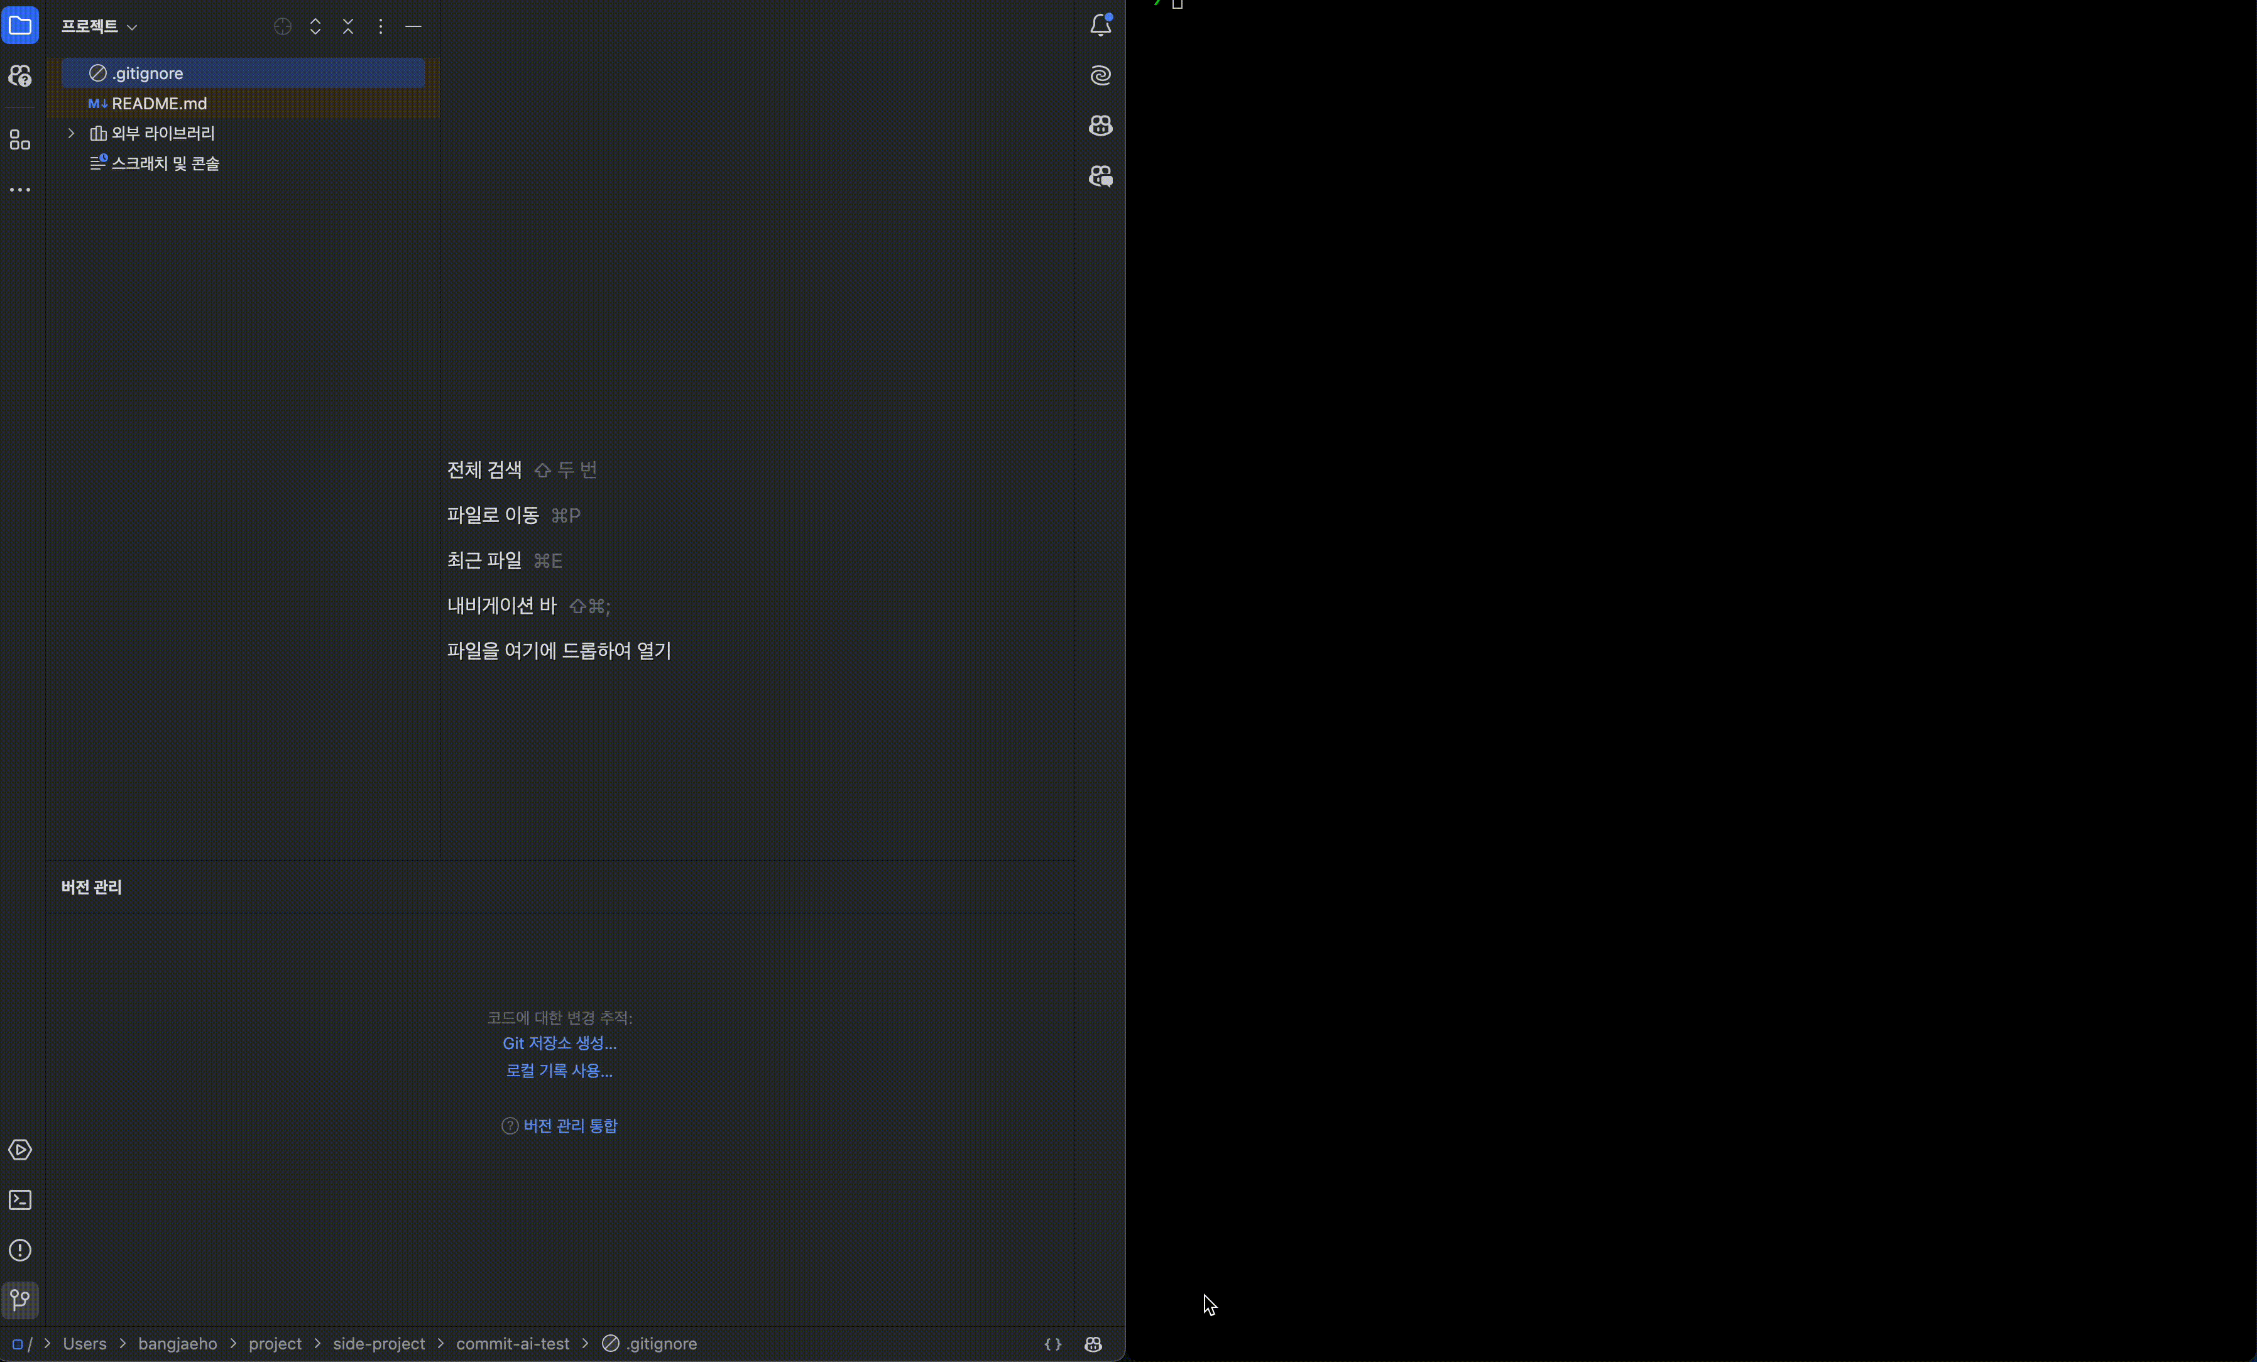Open the Terminal tool window icon

click(20, 1201)
